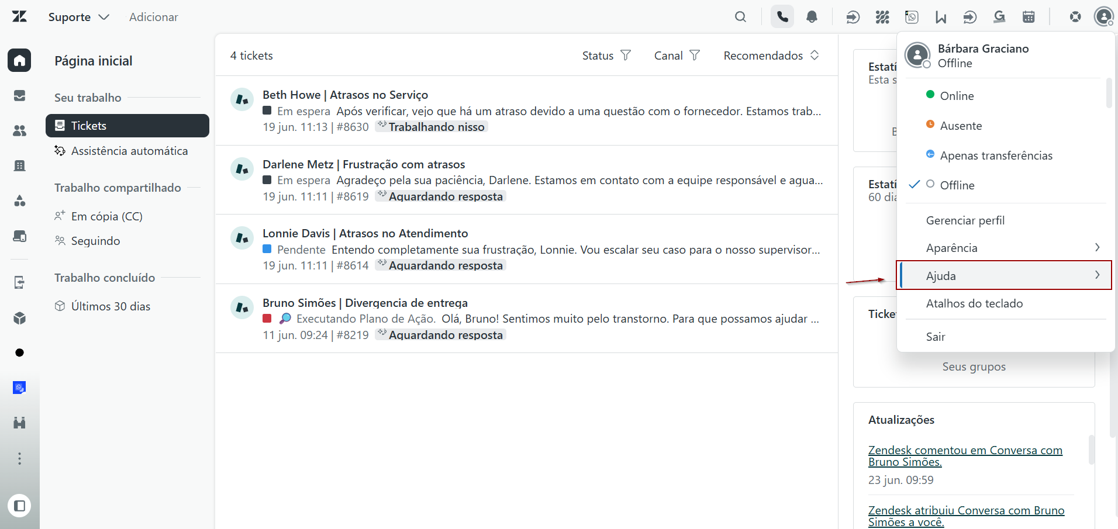This screenshot has width=1118, height=529.
Task: Click the user profile avatar in top bar
Action: 1103,17
